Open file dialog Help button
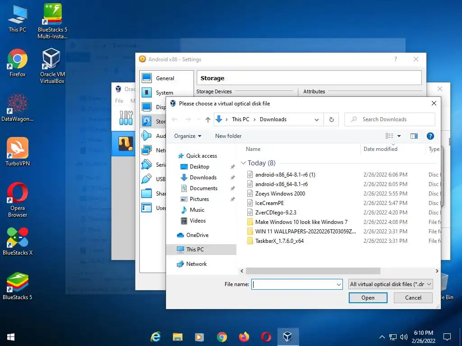Viewport: 462px width, 346px height. point(430,136)
